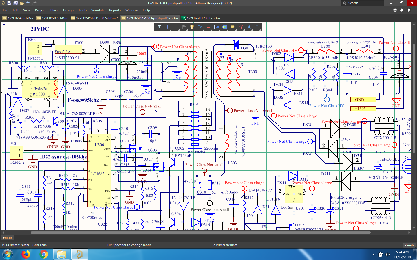Switch to the 1v2FB2-A.SchDoc tab
The height and width of the screenshot is (260, 417).
point(18,18)
